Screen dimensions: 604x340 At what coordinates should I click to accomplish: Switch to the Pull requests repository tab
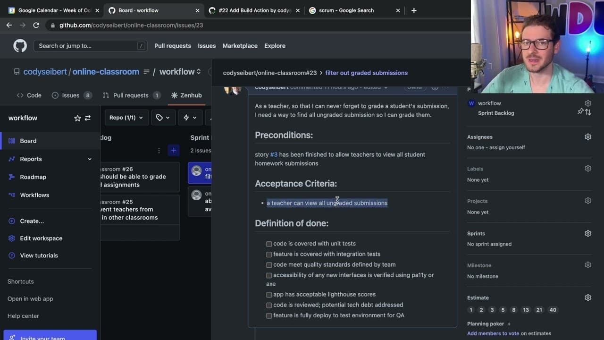click(x=132, y=95)
